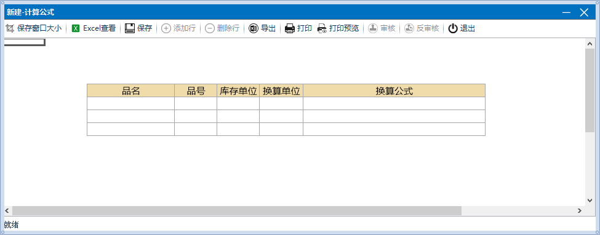Screen dimensions: 600x235
Task: Click the 导出 toolbar label
Action: point(268,28)
